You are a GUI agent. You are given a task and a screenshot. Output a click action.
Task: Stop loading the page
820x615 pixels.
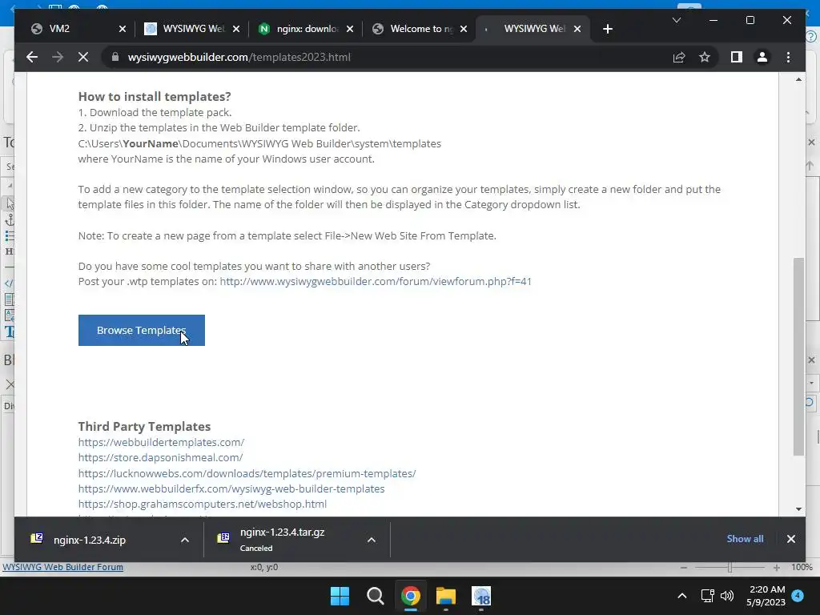83,57
